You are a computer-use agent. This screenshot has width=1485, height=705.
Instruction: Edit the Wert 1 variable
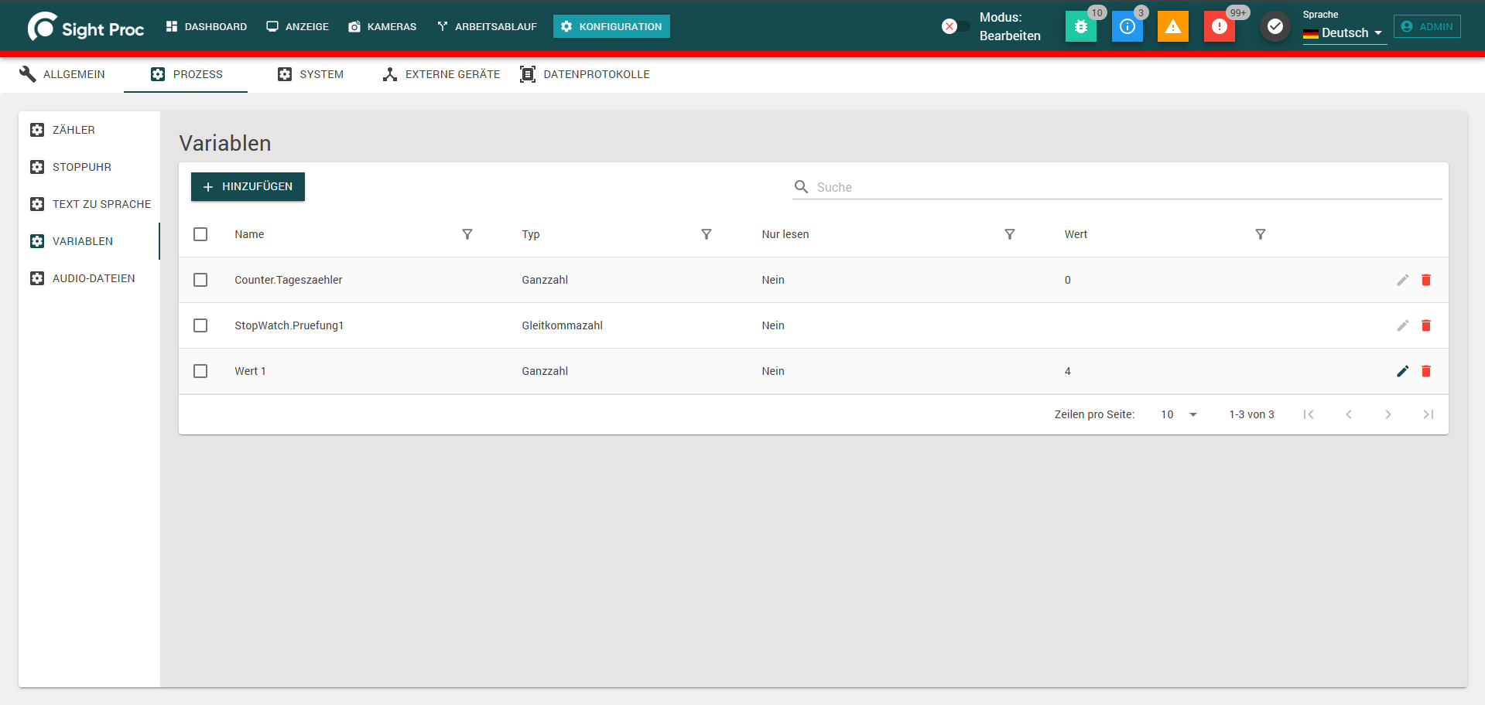point(1402,371)
